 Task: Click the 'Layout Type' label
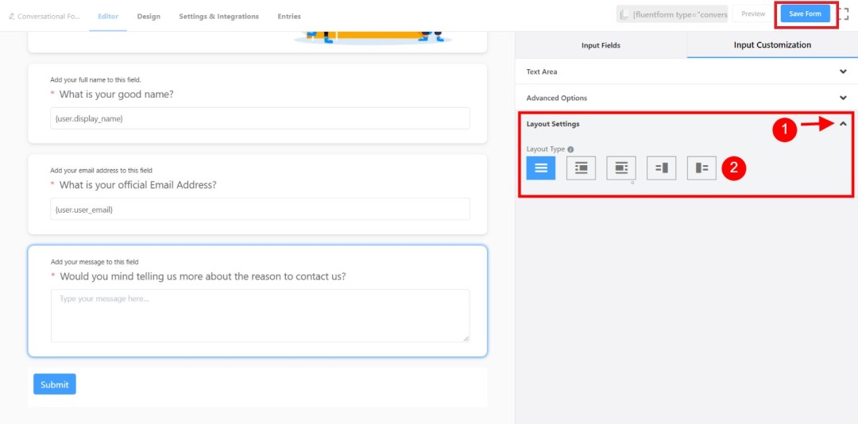[x=546, y=149]
